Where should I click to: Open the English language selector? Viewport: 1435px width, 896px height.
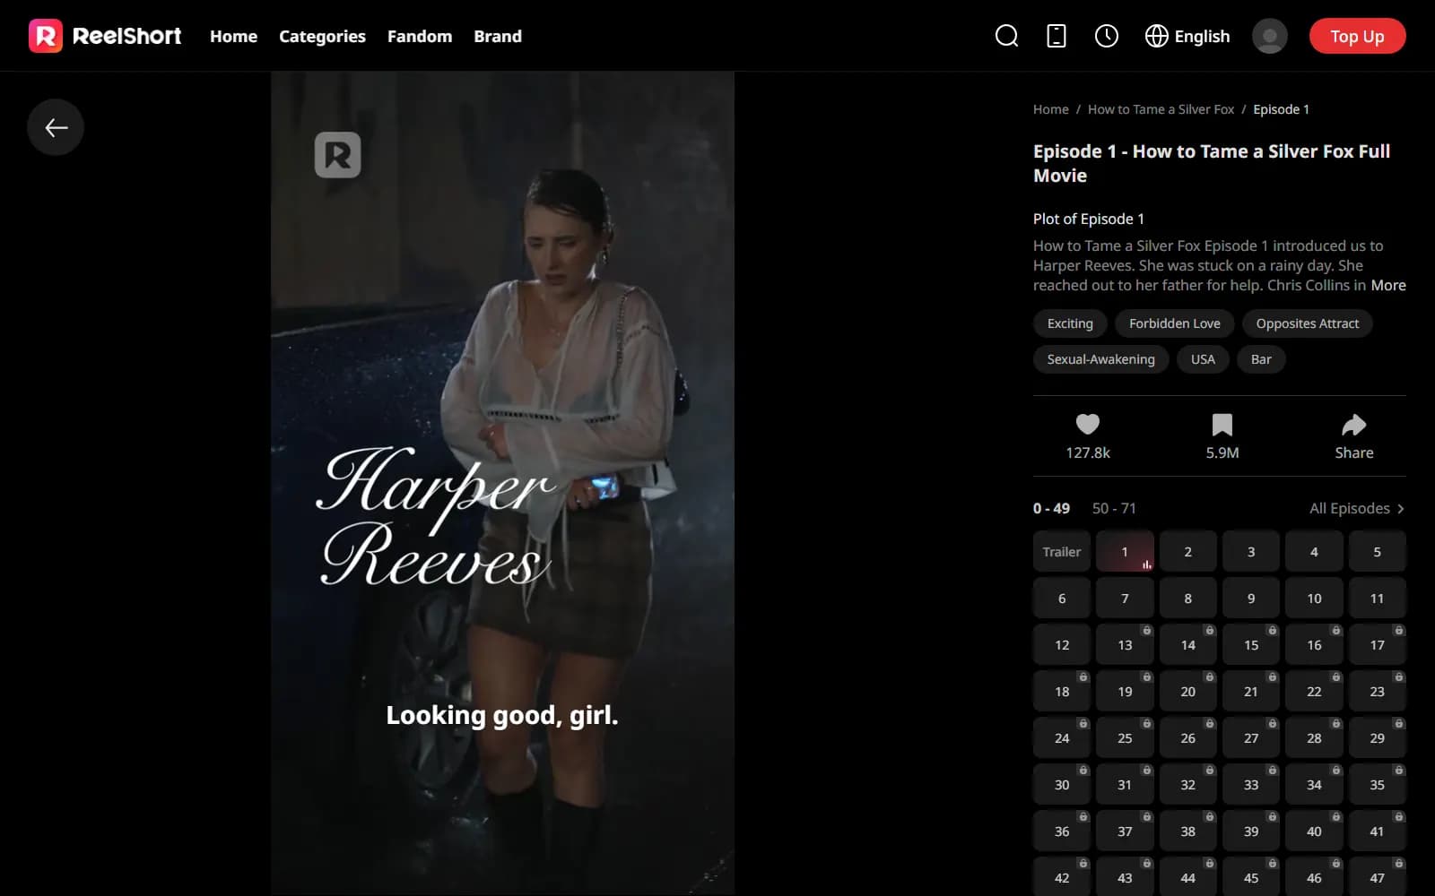tap(1187, 36)
